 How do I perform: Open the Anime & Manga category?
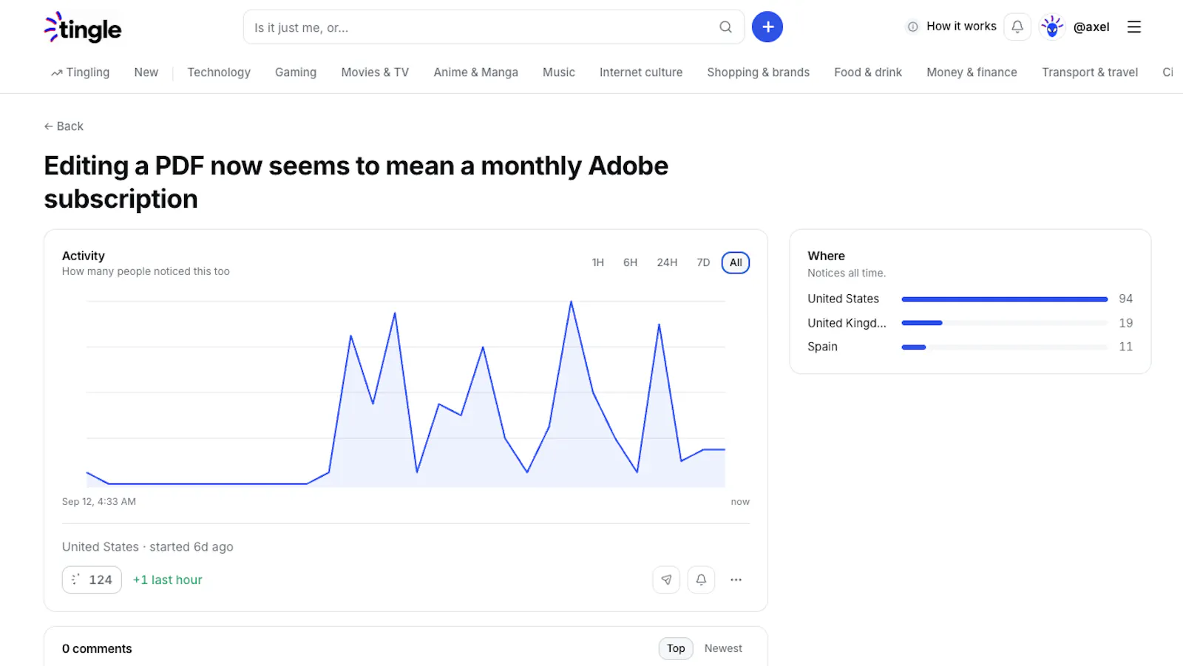(475, 72)
